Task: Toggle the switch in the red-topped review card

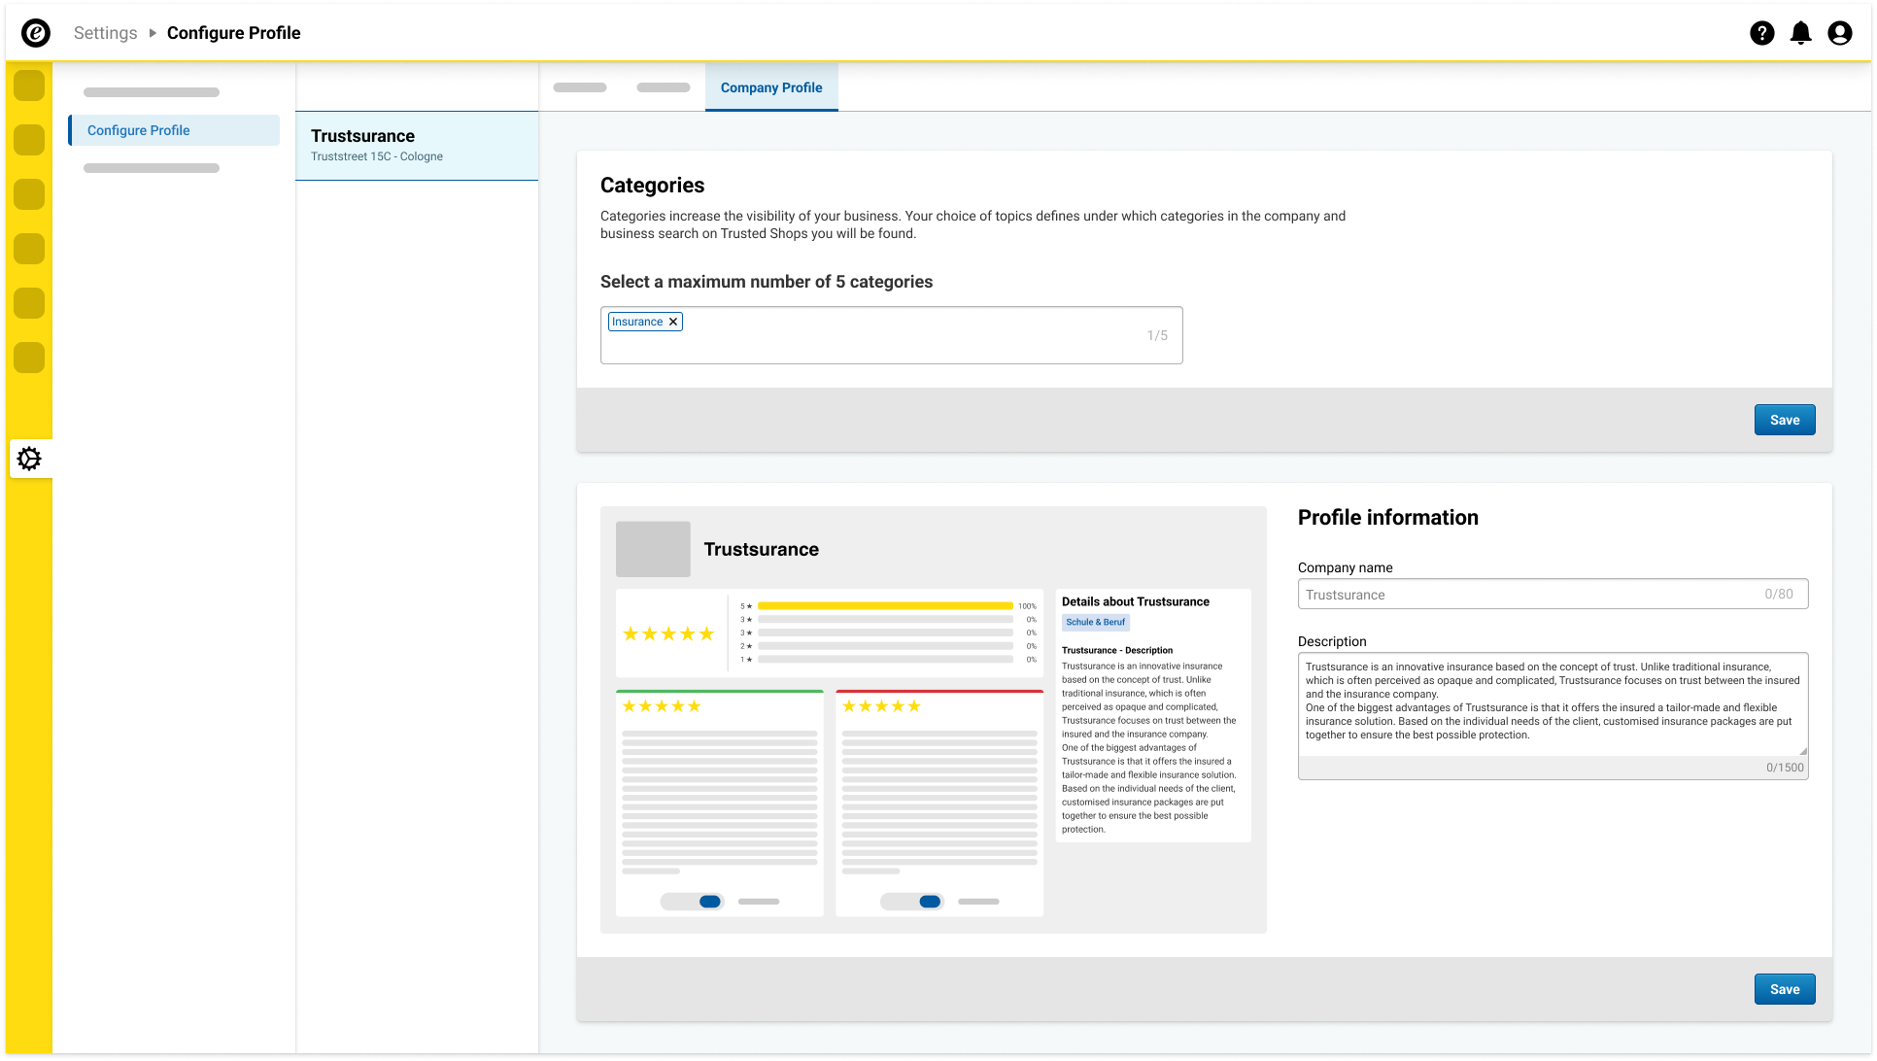Action: click(x=912, y=902)
